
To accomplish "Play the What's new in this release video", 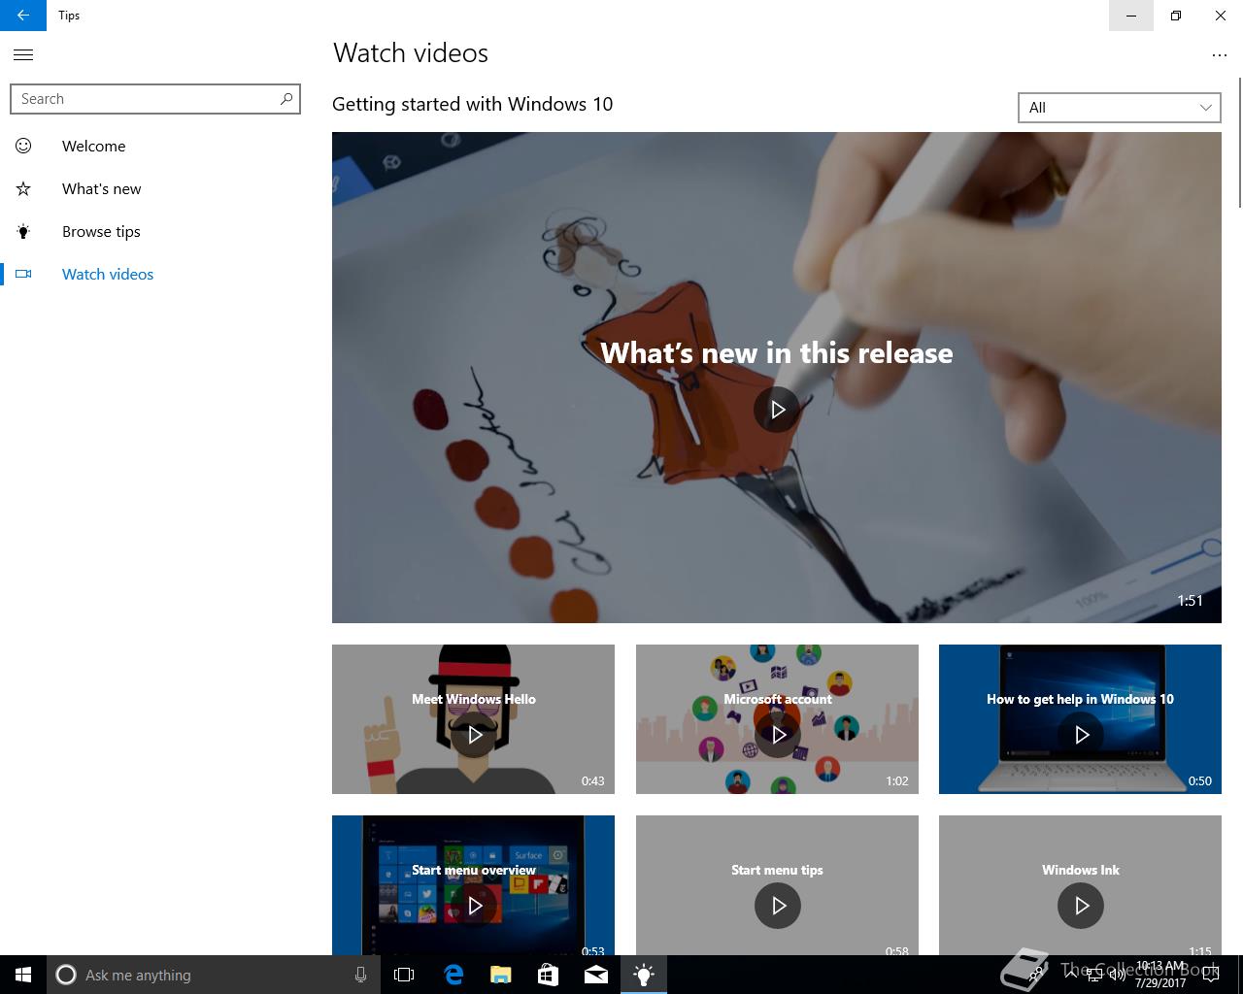I will coord(777,410).
